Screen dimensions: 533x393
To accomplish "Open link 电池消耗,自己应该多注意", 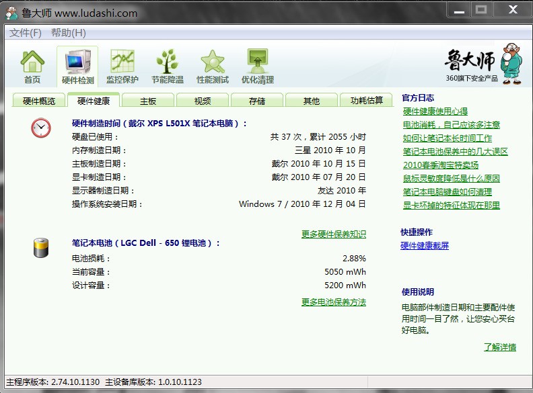I will click(x=452, y=125).
